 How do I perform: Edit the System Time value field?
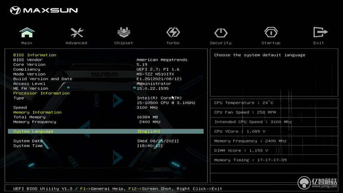click(150, 146)
